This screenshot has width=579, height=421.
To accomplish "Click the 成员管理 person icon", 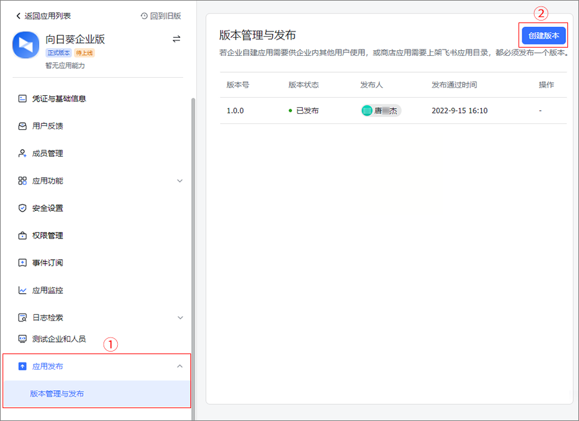I will coord(23,154).
